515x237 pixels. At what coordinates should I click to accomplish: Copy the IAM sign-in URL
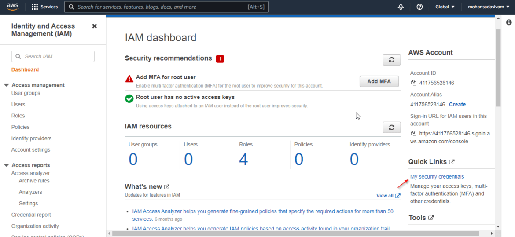[413, 134]
